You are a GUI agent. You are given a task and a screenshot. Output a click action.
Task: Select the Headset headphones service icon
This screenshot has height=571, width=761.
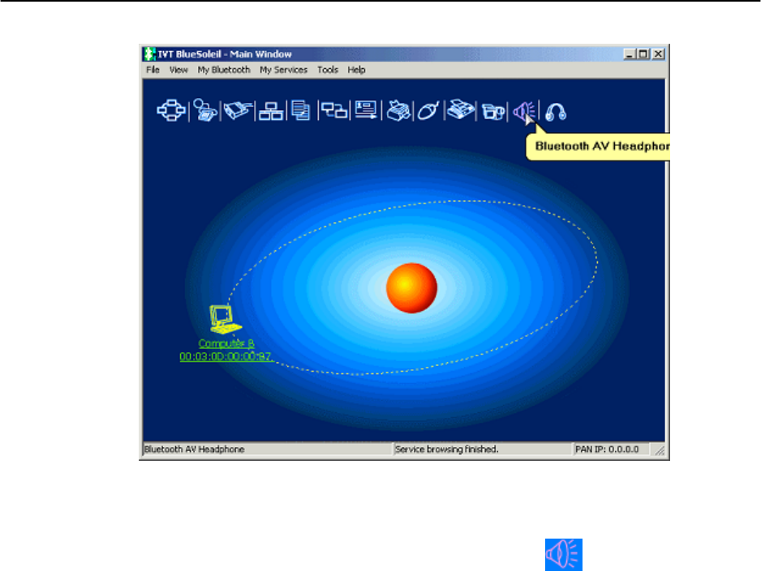(x=555, y=112)
